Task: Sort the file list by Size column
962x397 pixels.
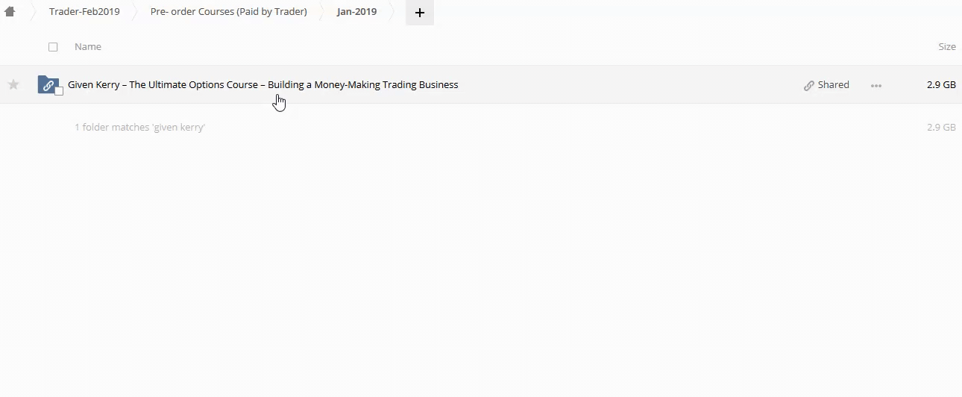Action: click(946, 47)
